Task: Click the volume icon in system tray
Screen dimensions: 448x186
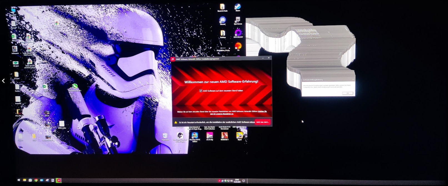Action: tap(231, 181)
